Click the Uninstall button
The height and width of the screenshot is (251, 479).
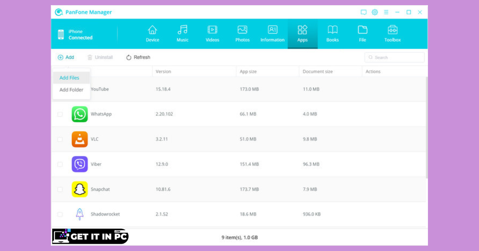[100, 57]
